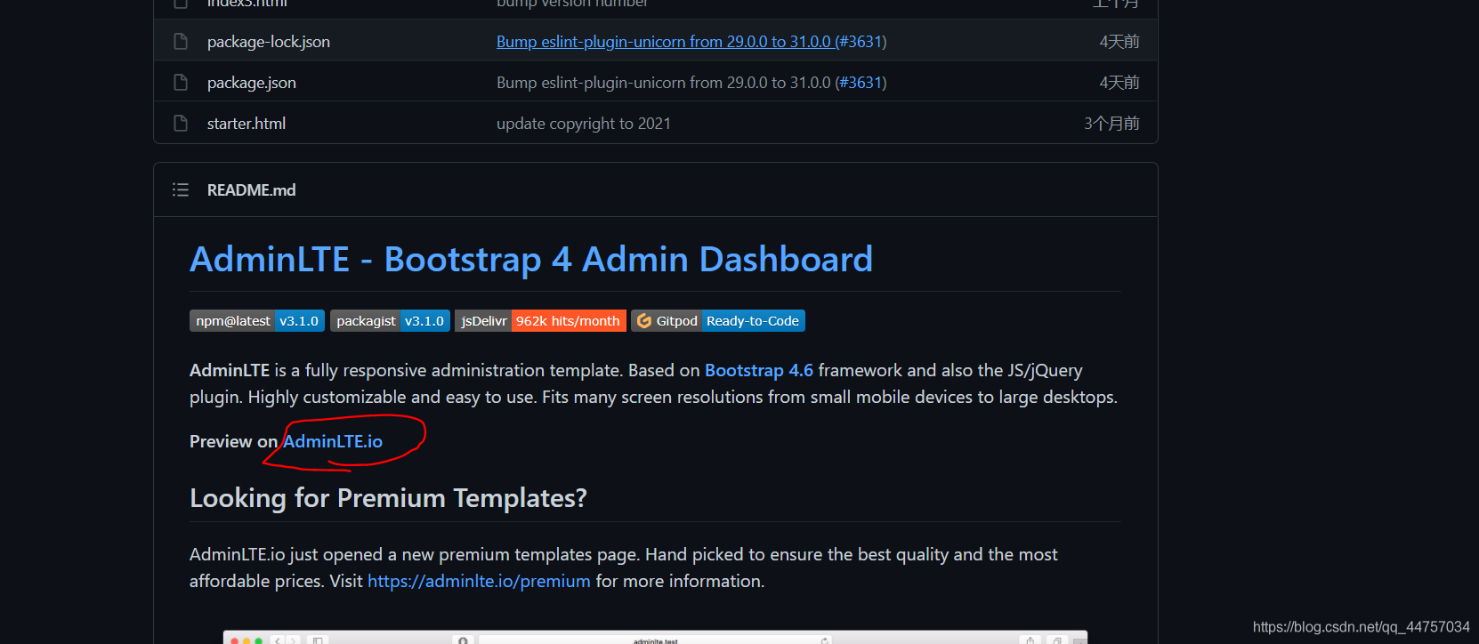Open the packagist v3.1.0 badge

390,321
